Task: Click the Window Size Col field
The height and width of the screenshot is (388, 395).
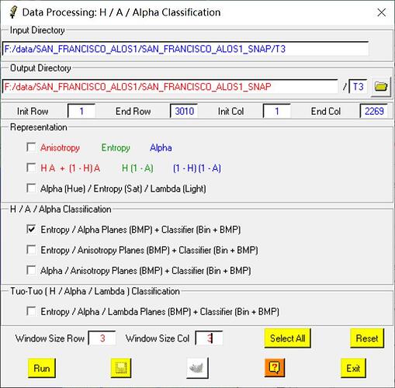Action: click(x=209, y=338)
